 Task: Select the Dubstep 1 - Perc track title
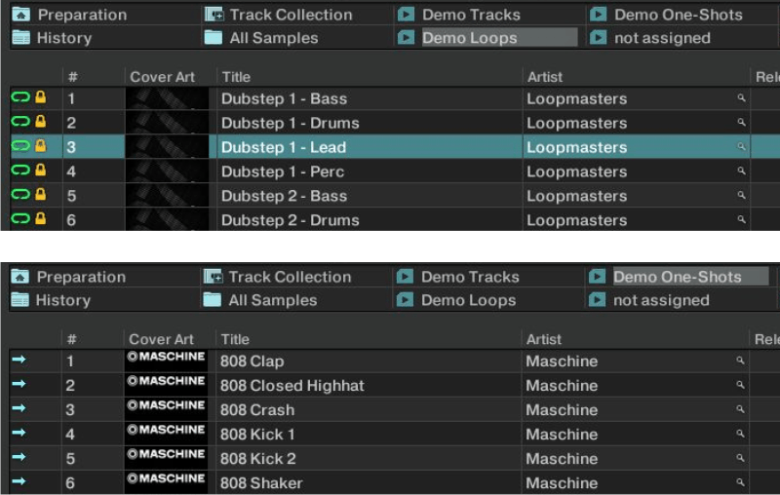tap(283, 171)
